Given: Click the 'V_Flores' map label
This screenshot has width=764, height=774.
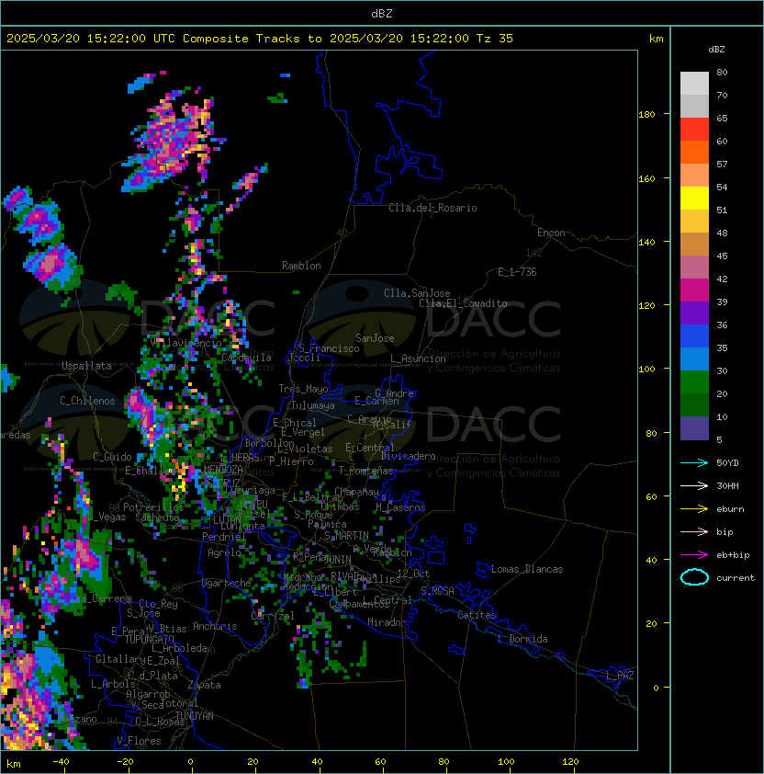Looking at the screenshot, I should tap(139, 741).
